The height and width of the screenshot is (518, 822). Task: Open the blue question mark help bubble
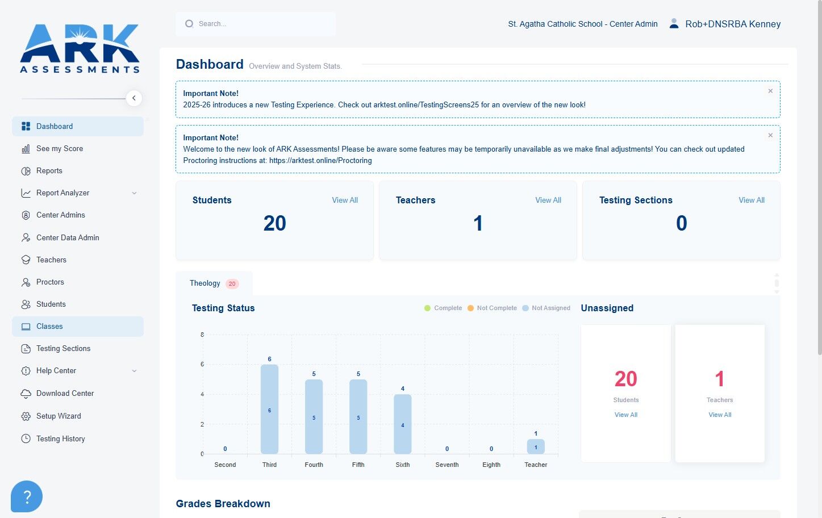[x=27, y=496]
